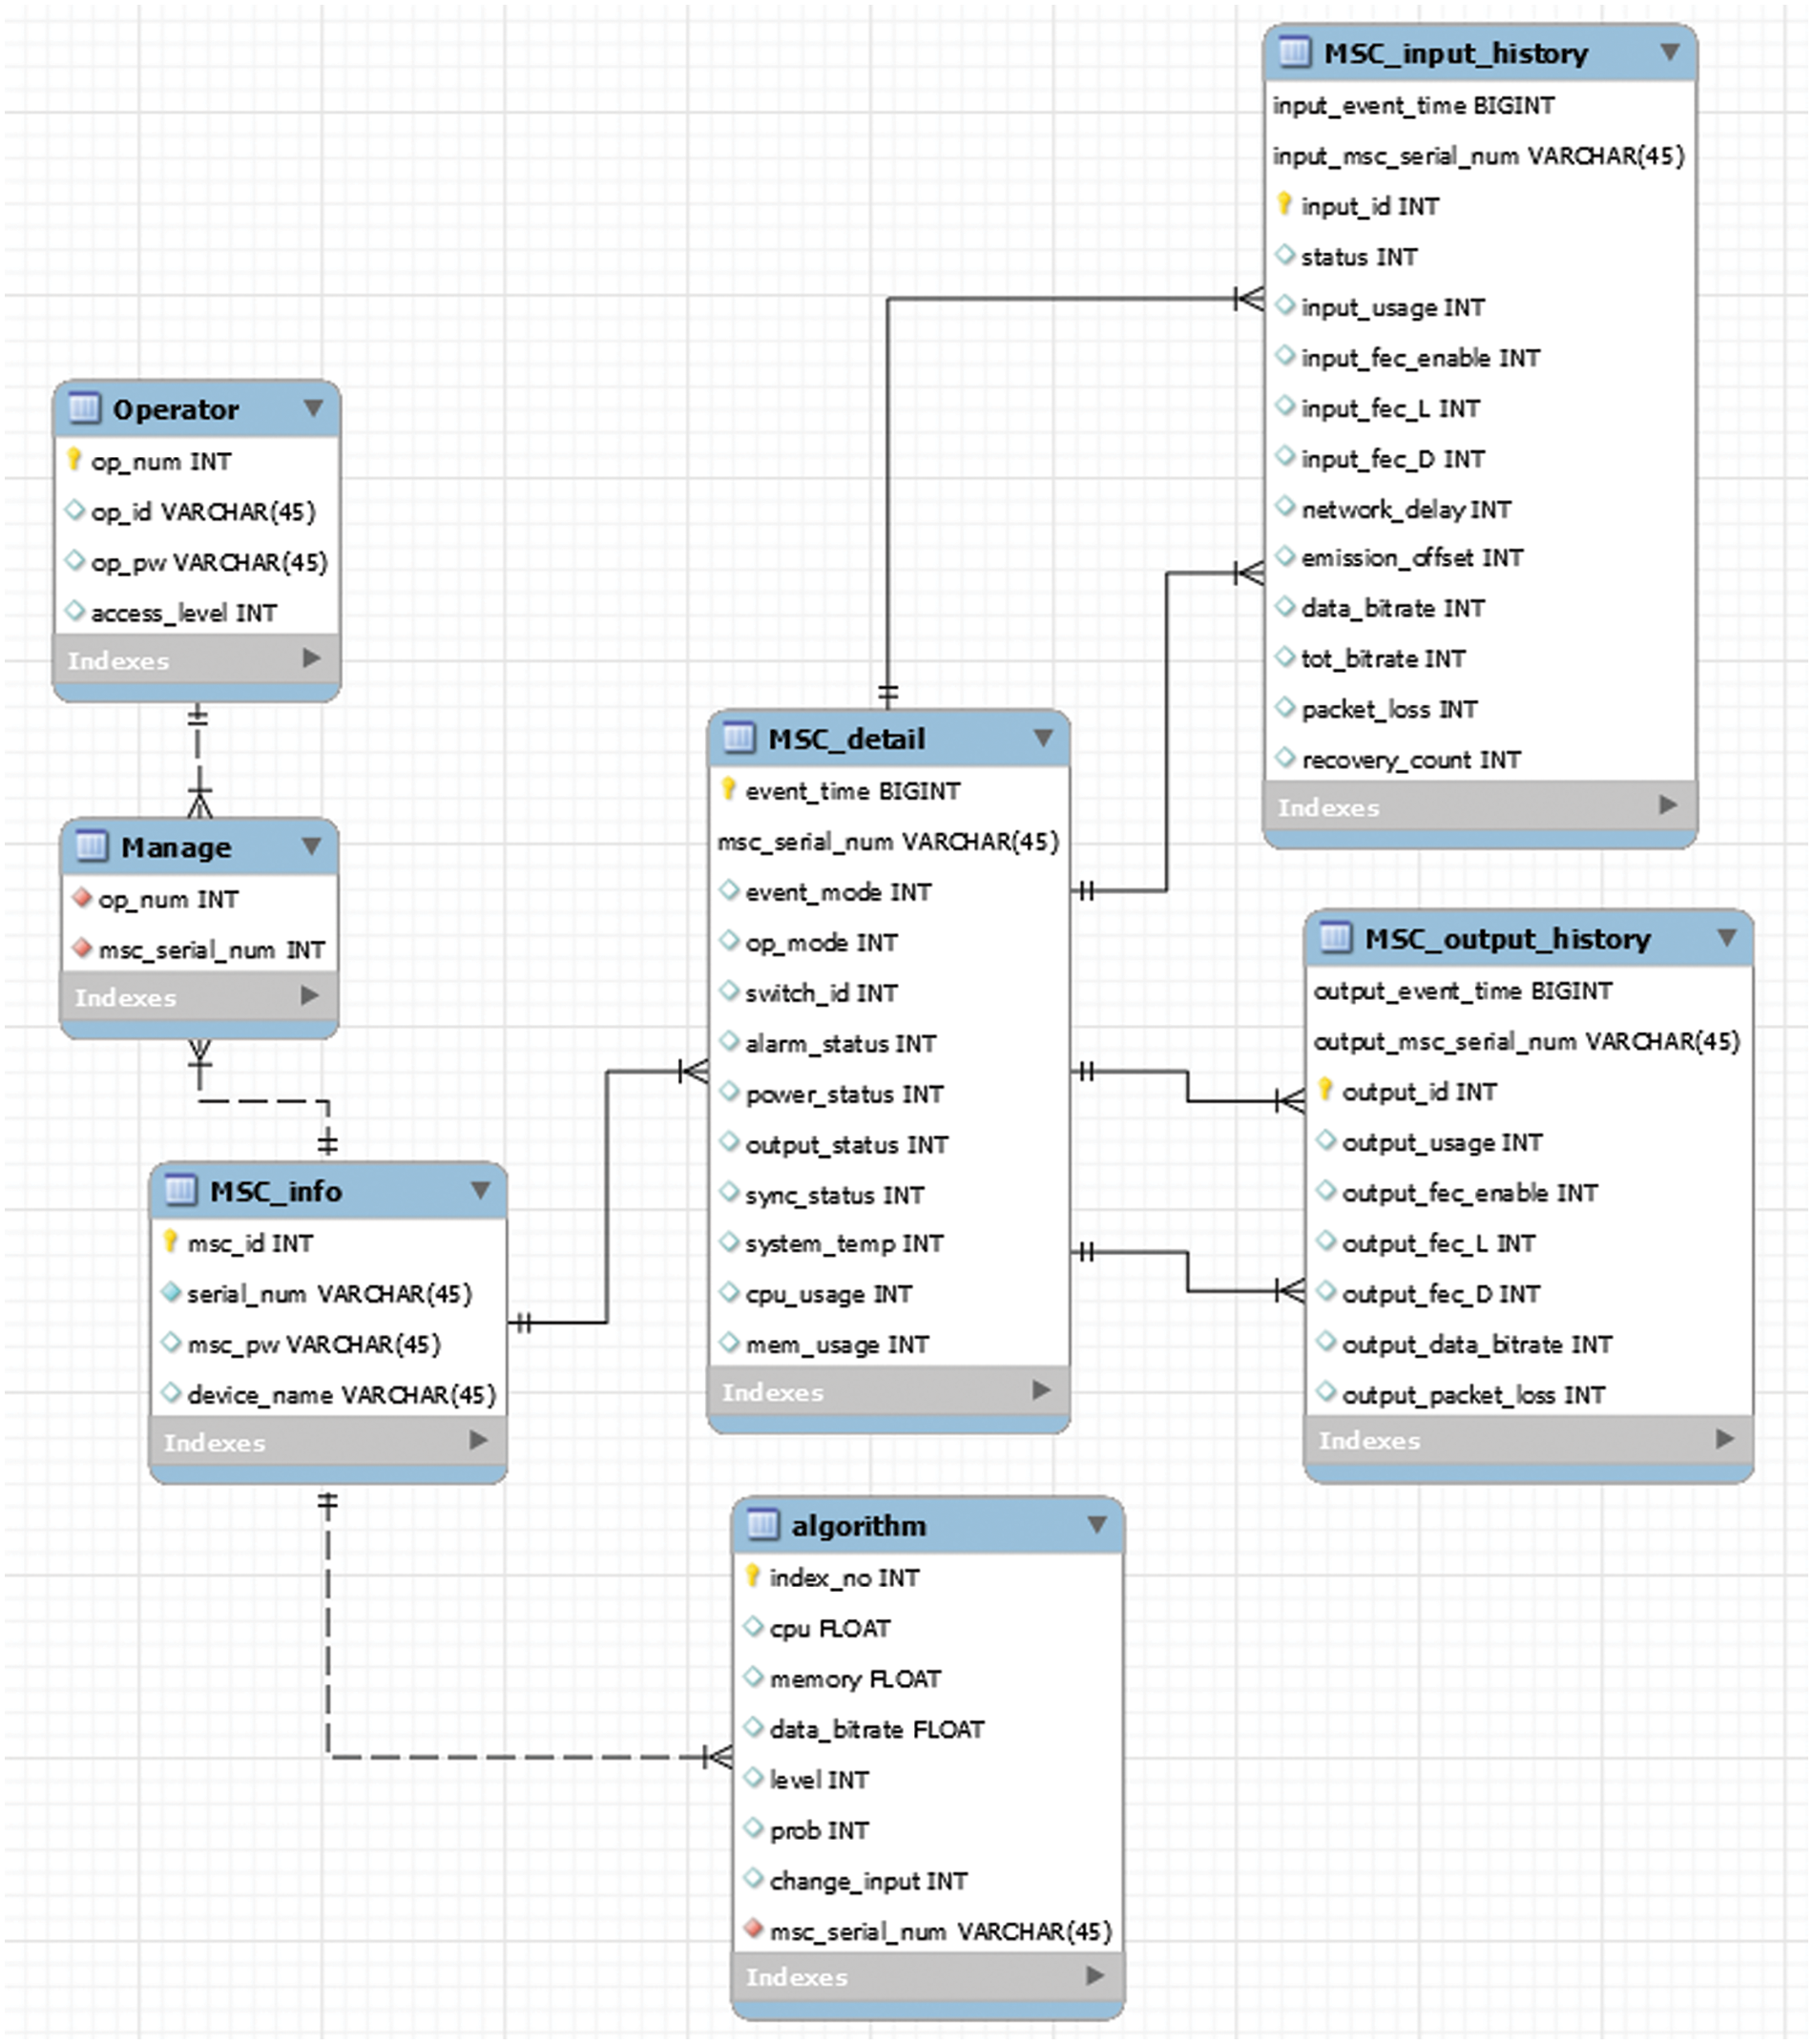Click the MSC_detail table icon
The image size is (1813, 2044).
click(739, 738)
